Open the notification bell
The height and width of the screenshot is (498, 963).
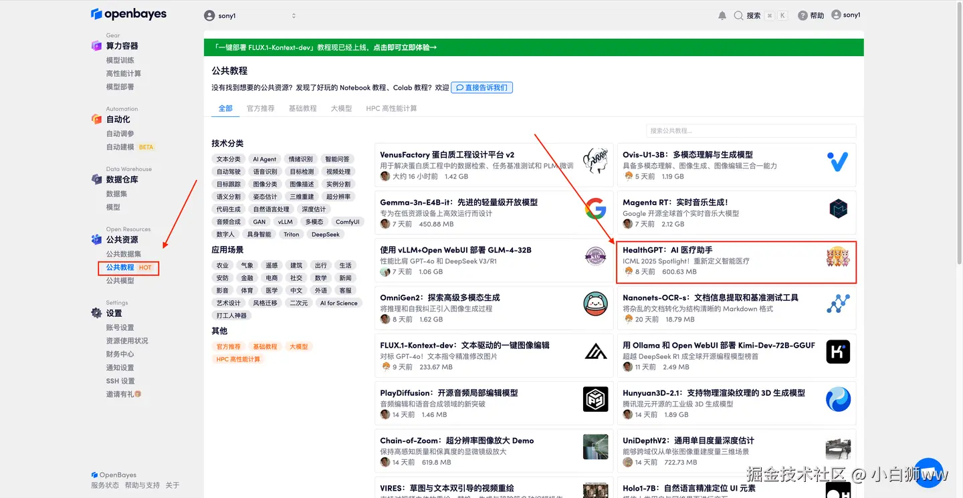coord(722,15)
